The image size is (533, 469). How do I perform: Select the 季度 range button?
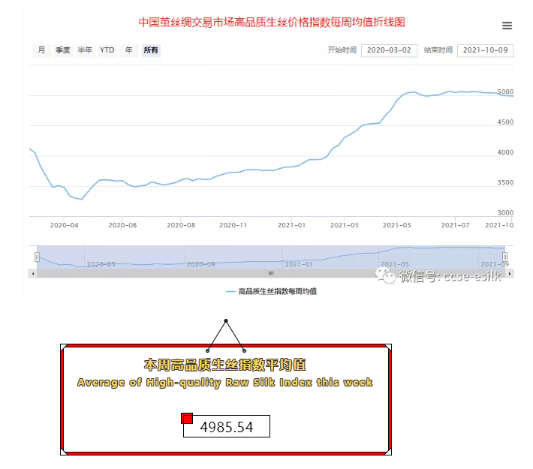(62, 50)
